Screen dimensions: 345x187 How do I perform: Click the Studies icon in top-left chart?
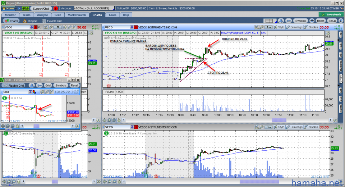tap(74, 27)
